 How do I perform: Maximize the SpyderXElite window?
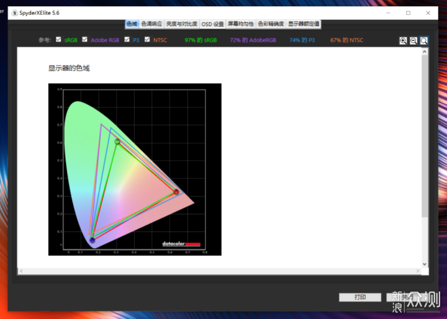(x=409, y=13)
